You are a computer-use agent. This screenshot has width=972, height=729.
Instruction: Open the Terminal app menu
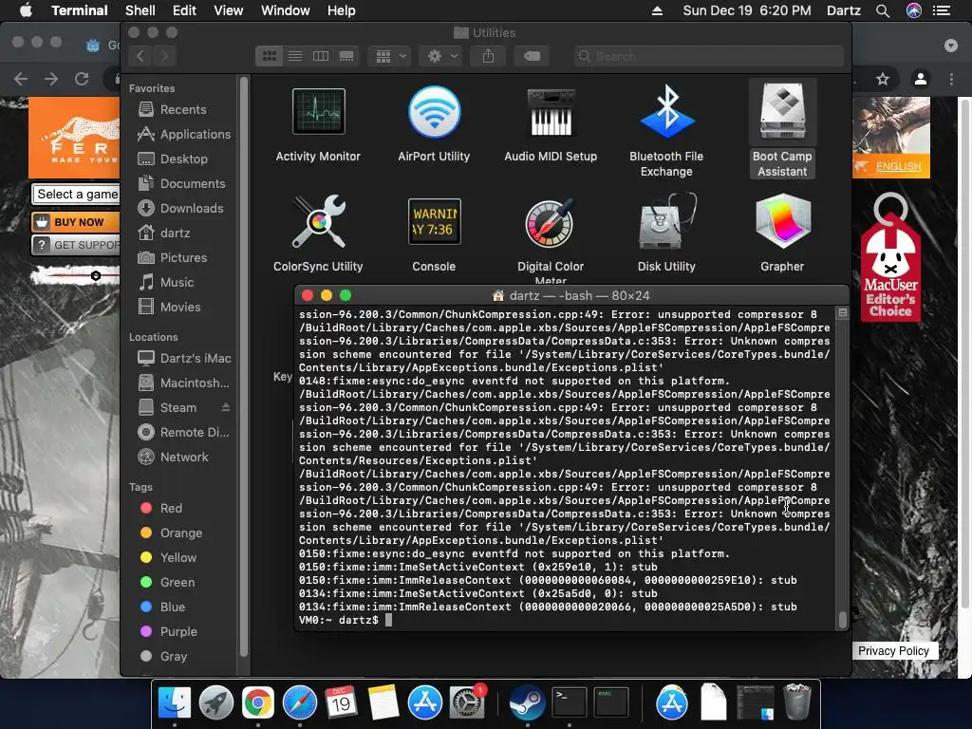80,10
